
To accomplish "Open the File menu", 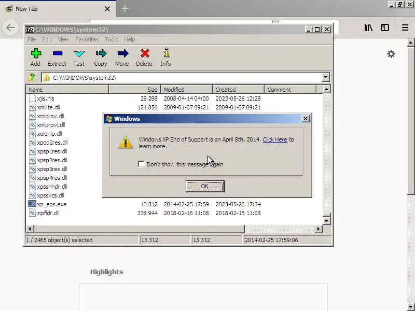I will click(x=32, y=39).
